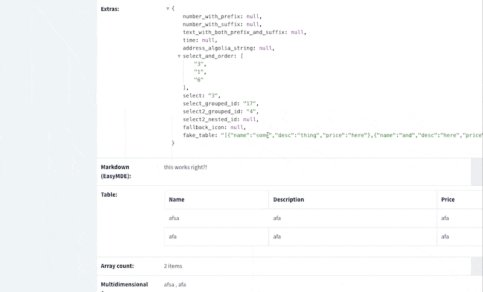483x292 pixels.
Task: Click the "3" value in select_and_order
Action: 199,64
